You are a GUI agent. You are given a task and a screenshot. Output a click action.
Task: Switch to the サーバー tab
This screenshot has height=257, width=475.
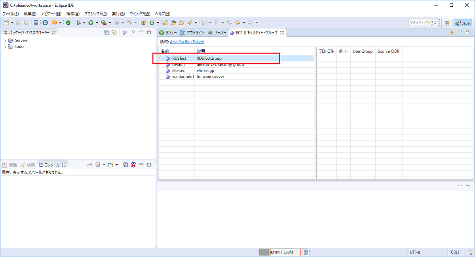pyautogui.click(x=217, y=33)
